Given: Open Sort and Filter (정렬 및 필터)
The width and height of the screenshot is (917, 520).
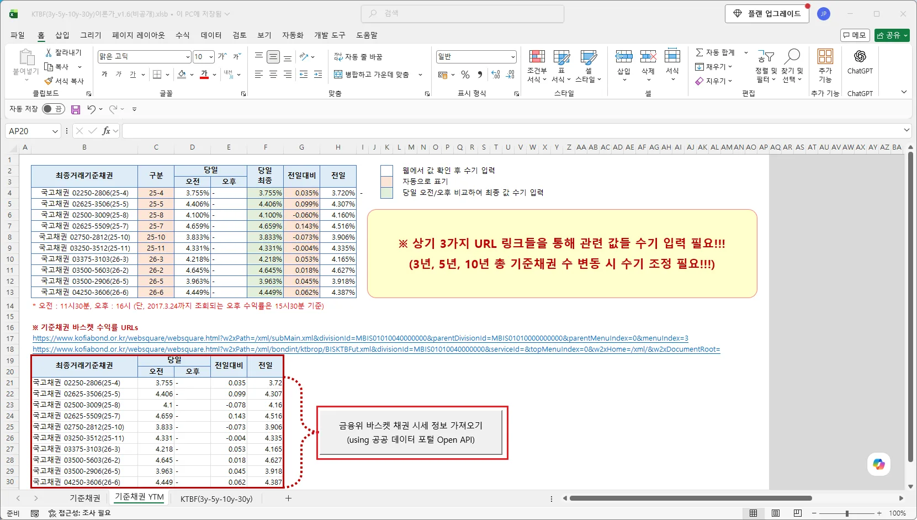Looking at the screenshot, I should point(766,66).
